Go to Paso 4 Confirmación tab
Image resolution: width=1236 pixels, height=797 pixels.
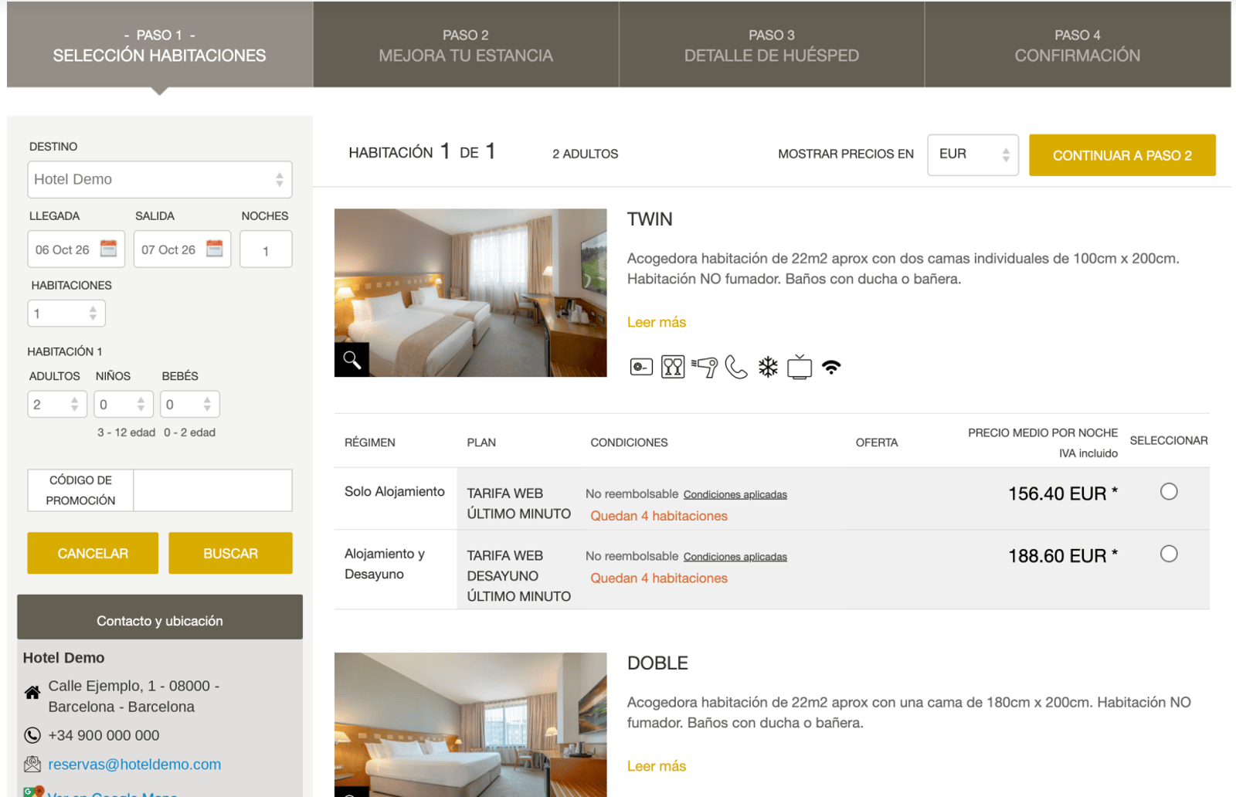[1078, 45]
